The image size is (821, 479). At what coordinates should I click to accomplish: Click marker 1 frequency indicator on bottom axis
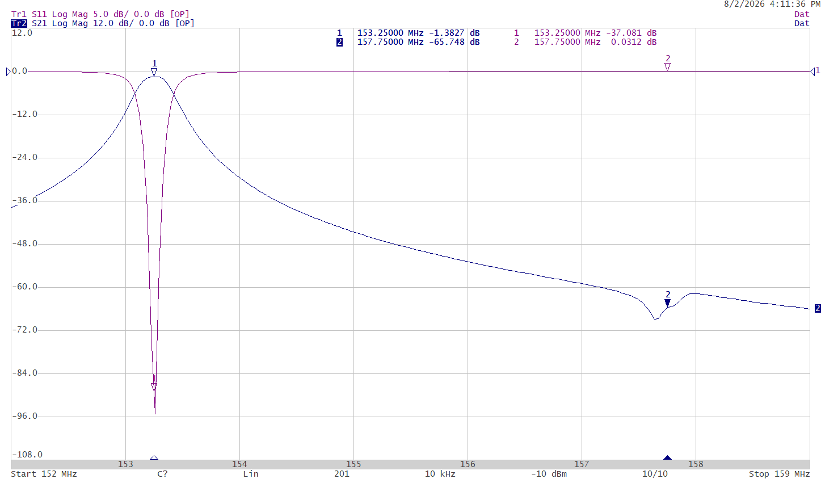[x=154, y=457]
